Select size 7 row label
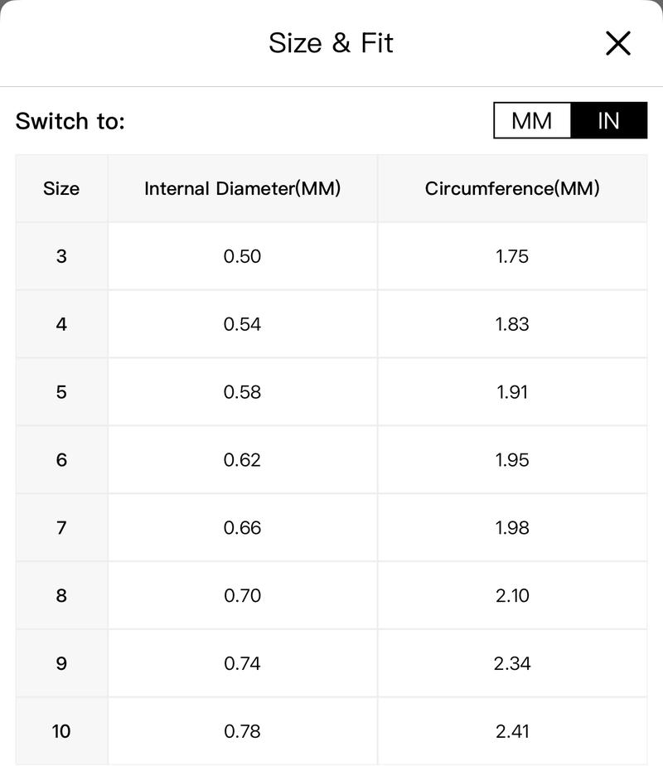 [x=61, y=527]
